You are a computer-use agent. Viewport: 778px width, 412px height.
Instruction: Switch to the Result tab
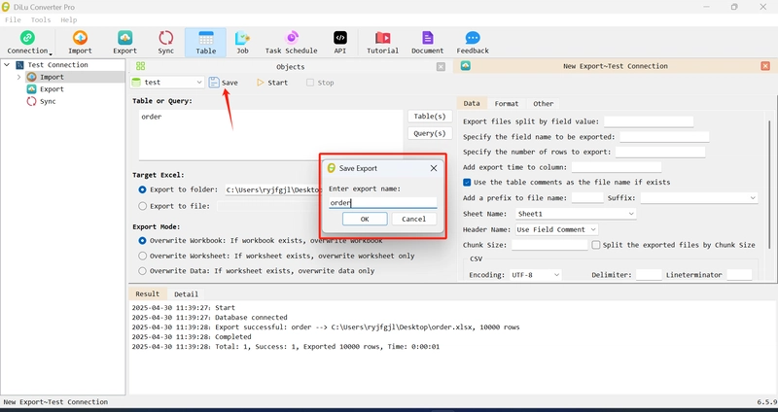[148, 293]
